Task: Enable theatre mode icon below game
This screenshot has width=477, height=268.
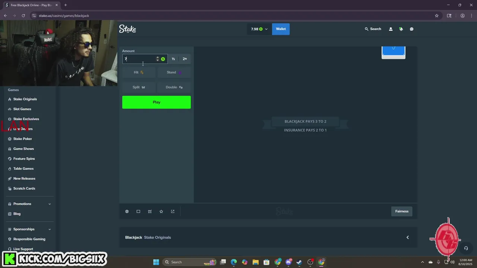Action: coord(138,211)
